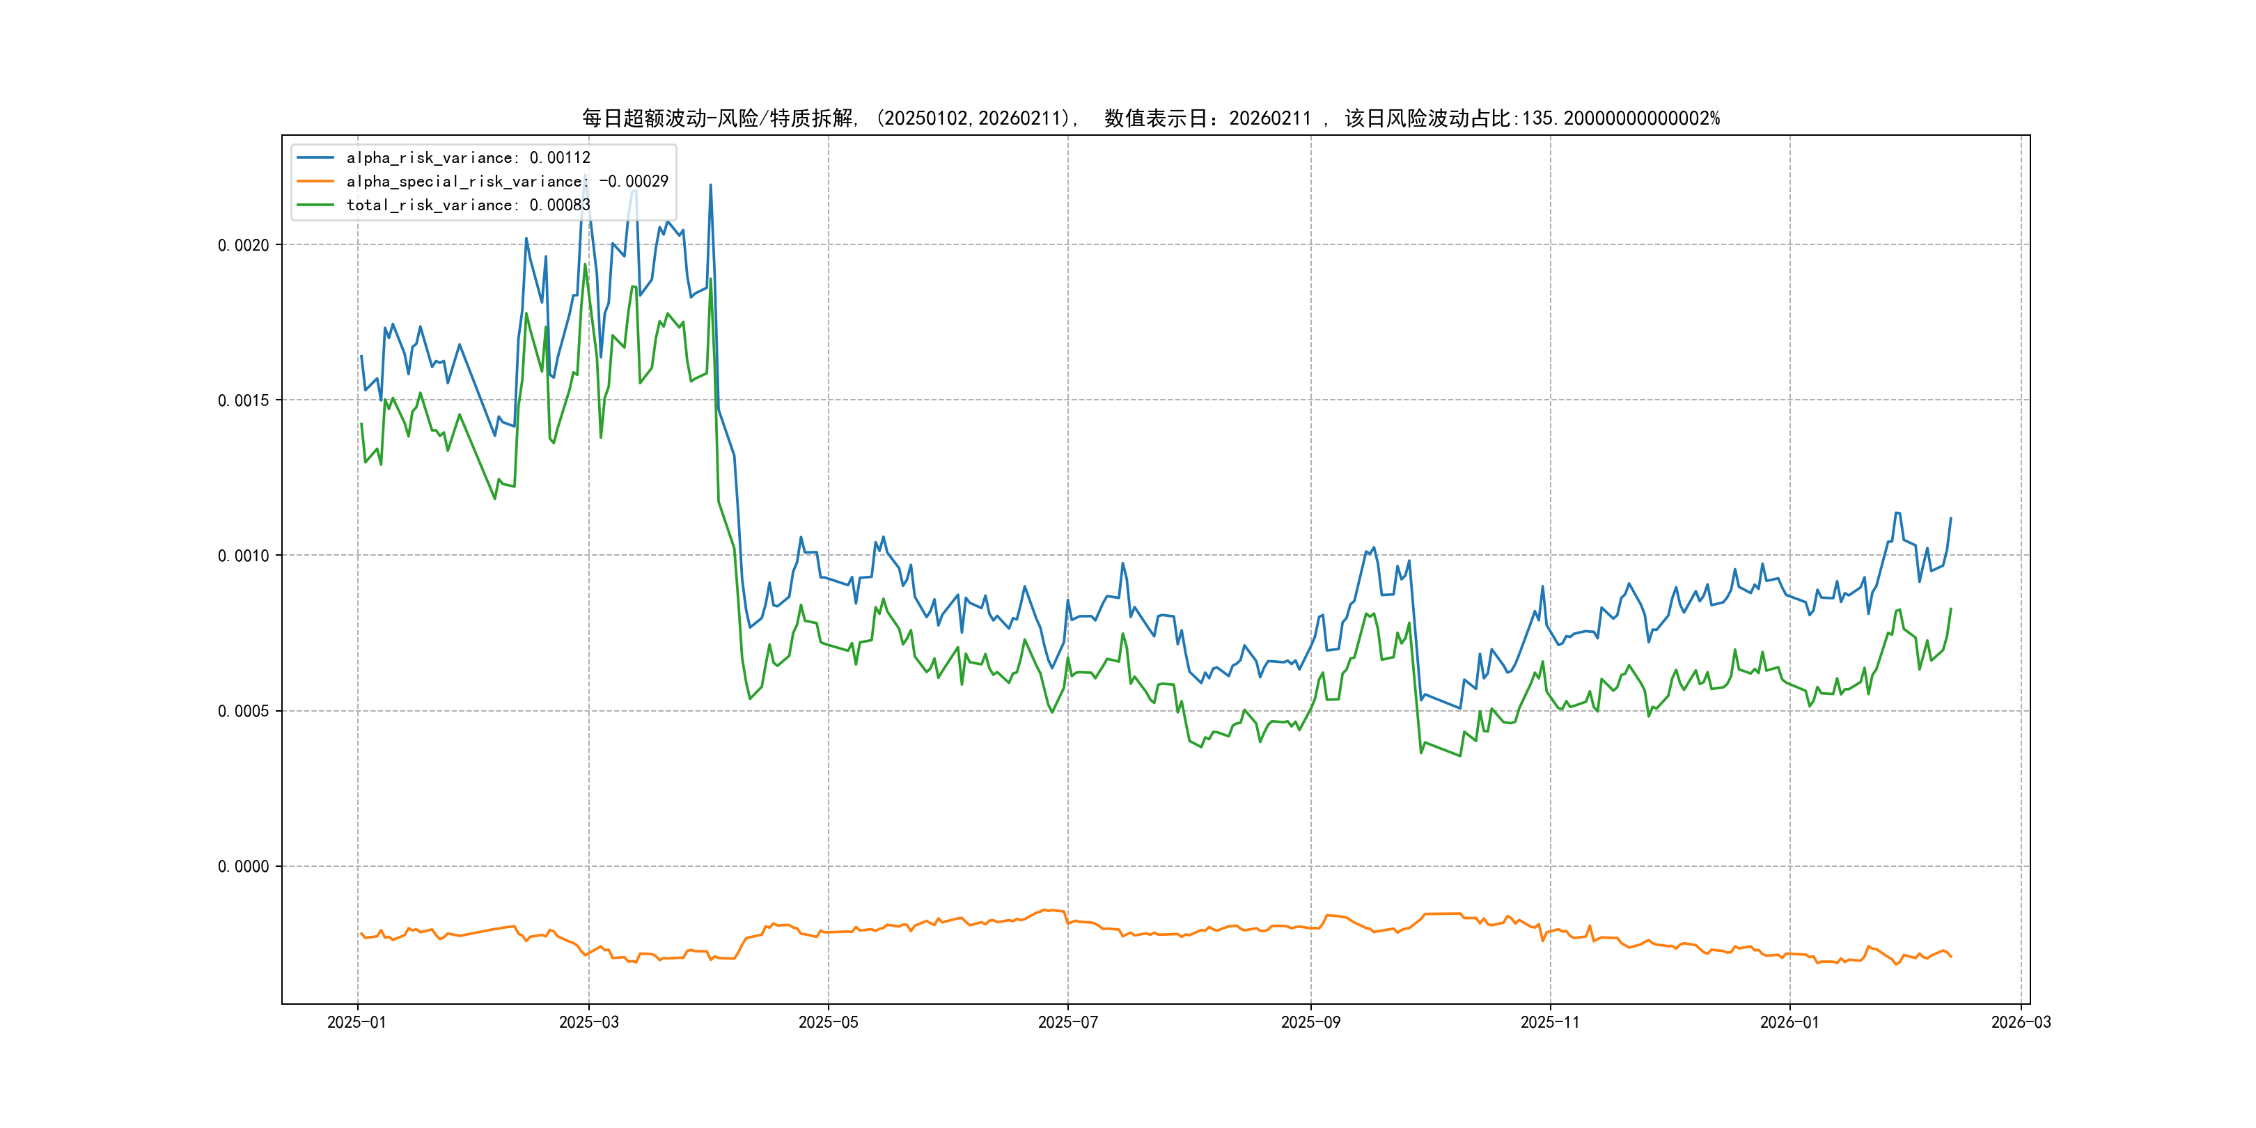
Task: Select the alpha_risk_variance: 0.00112 legend label
Action: tap(469, 157)
